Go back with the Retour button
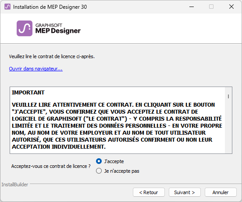This screenshot has height=202, width=242. coord(149,192)
